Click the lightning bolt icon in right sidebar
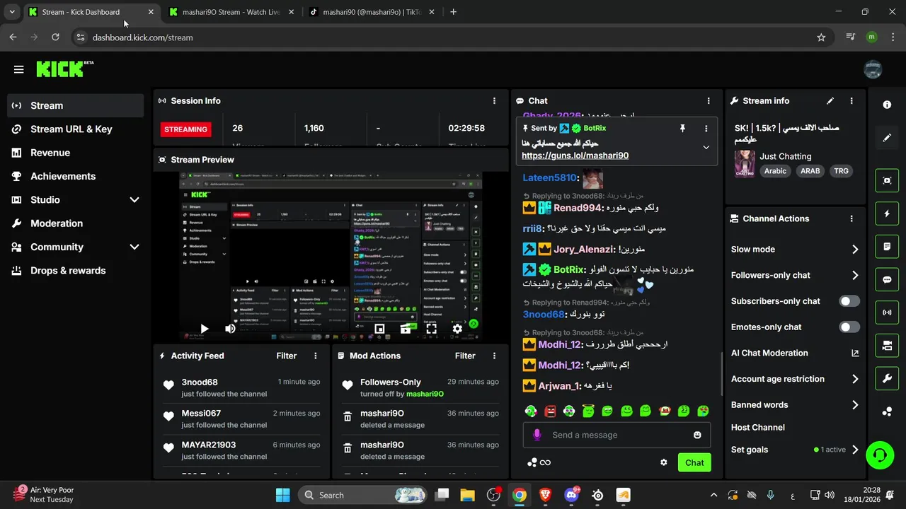This screenshot has height=509, width=906. (887, 213)
